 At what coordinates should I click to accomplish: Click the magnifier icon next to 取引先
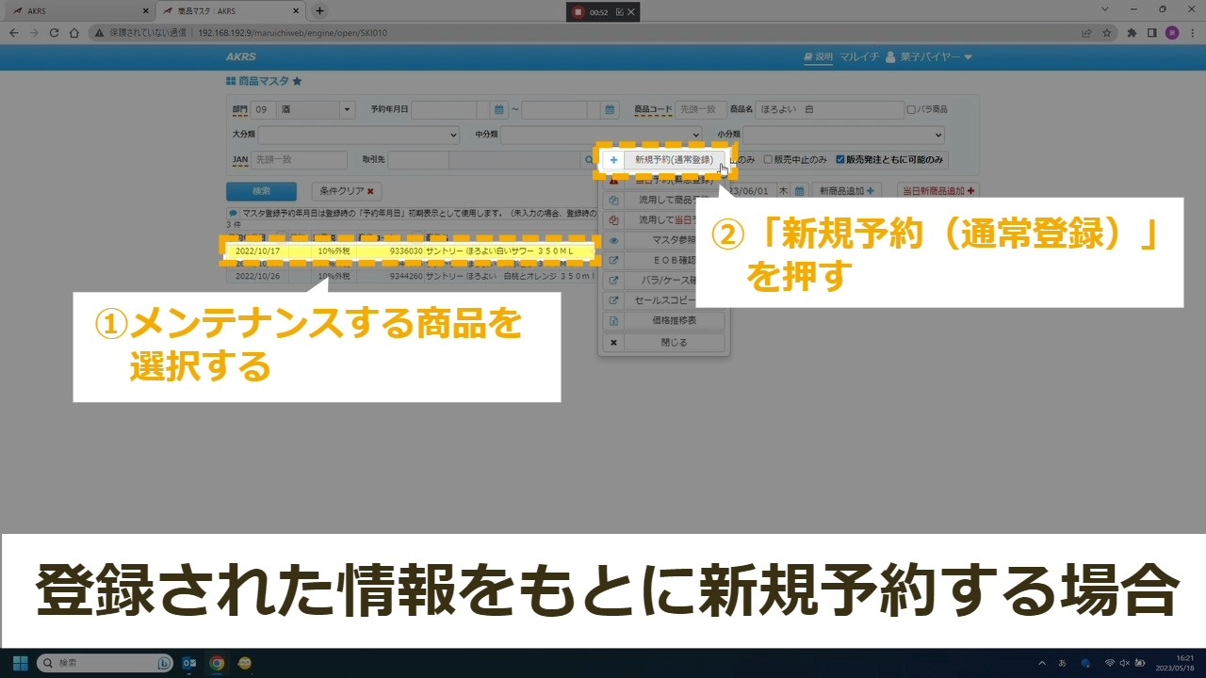pyautogui.click(x=590, y=161)
